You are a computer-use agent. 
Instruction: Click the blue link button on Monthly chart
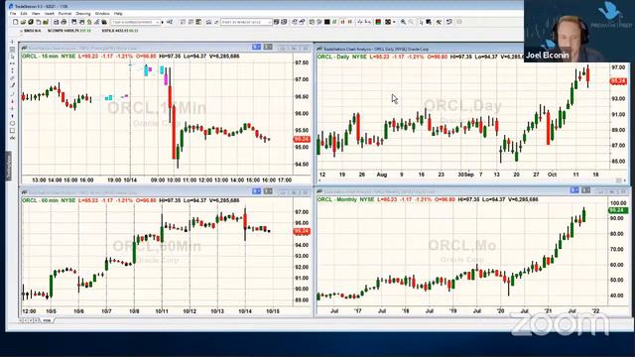(x=574, y=189)
